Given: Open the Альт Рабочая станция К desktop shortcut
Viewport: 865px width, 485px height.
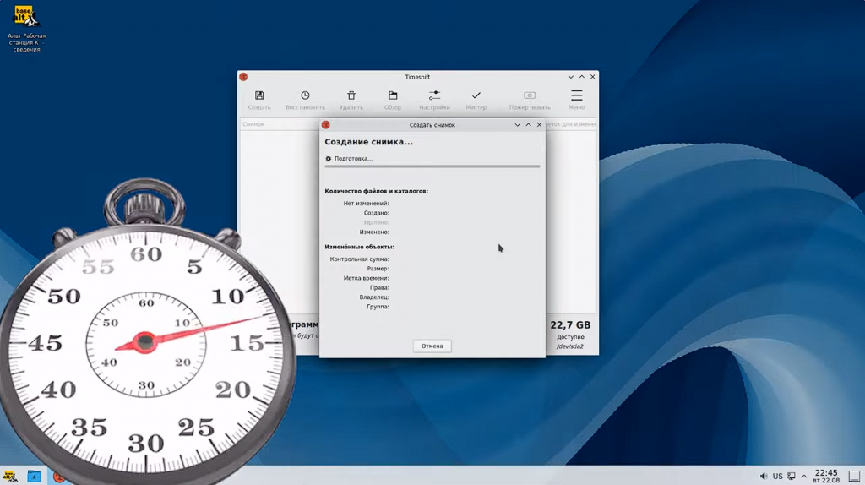Looking at the screenshot, I should [x=26, y=29].
